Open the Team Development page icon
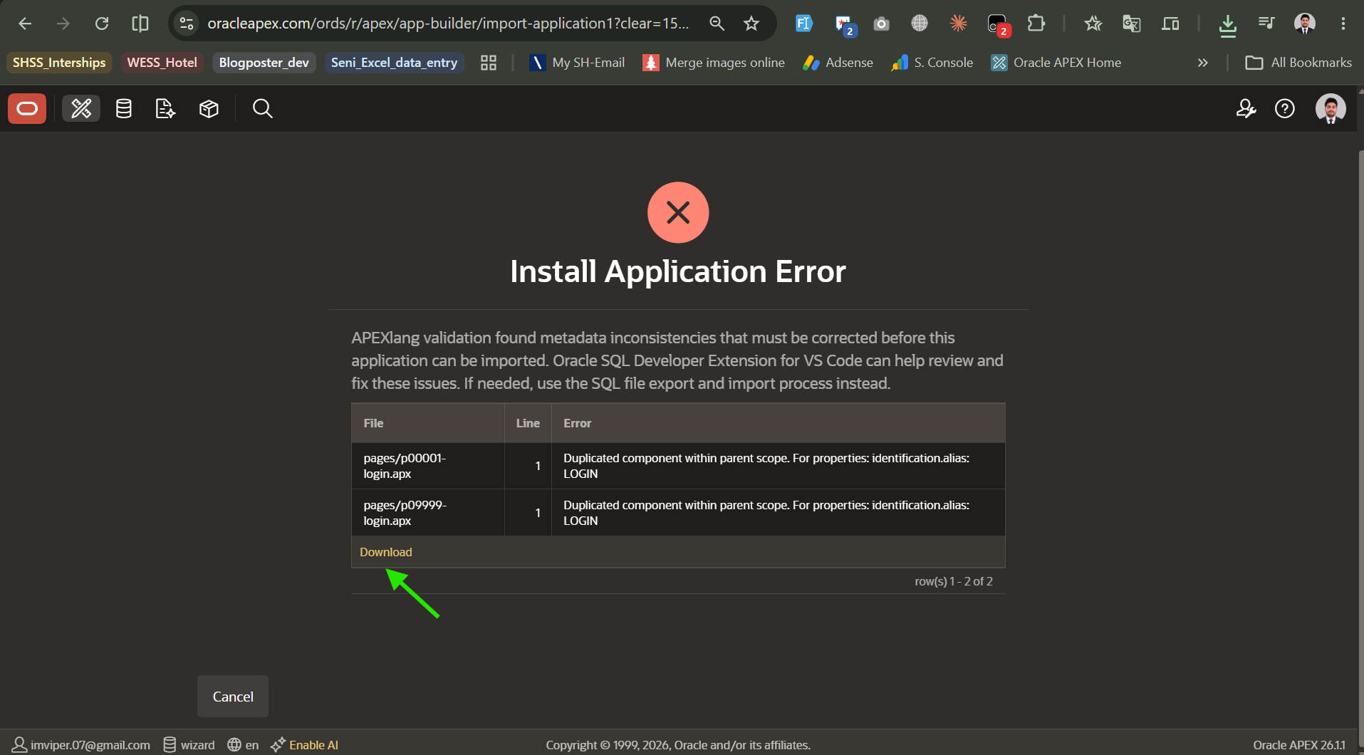Image resolution: width=1364 pixels, height=755 pixels. point(165,108)
